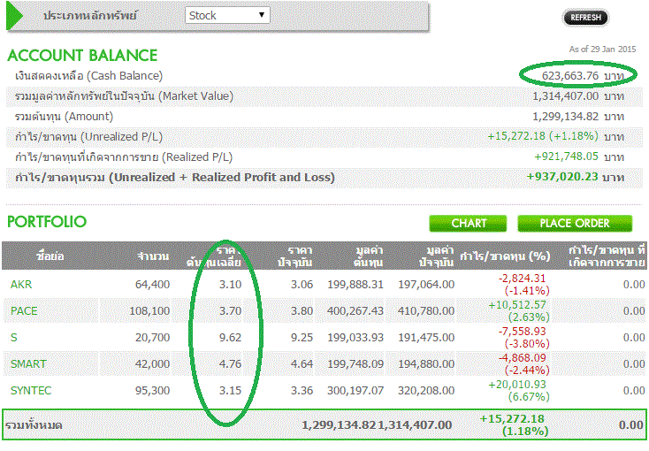Click the PLACE ORDER button
The width and height of the screenshot is (649, 451).
coord(575,223)
